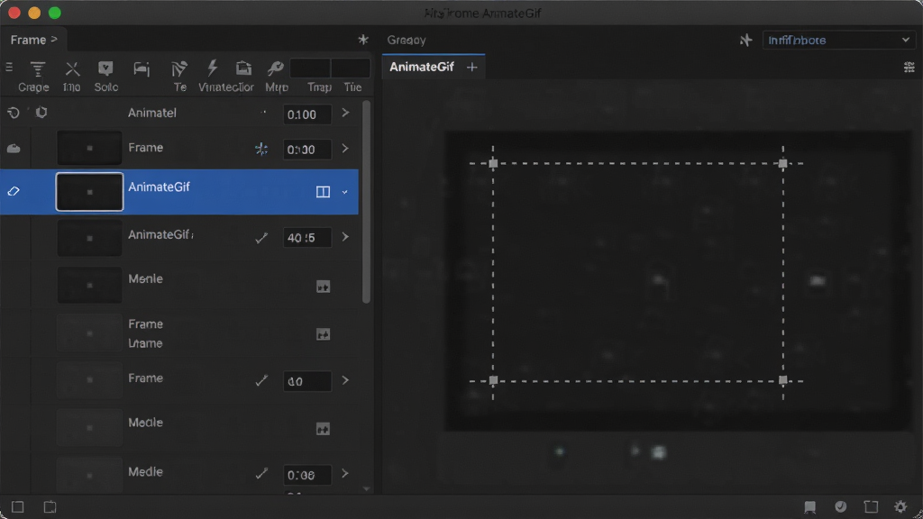The image size is (923, 519).
Task: Click the bottom-right selection handle on the canvas
Action: 783,380
